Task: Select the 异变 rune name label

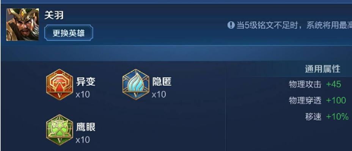Action: pos(86,82)
